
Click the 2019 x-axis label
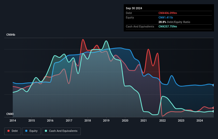106,121
